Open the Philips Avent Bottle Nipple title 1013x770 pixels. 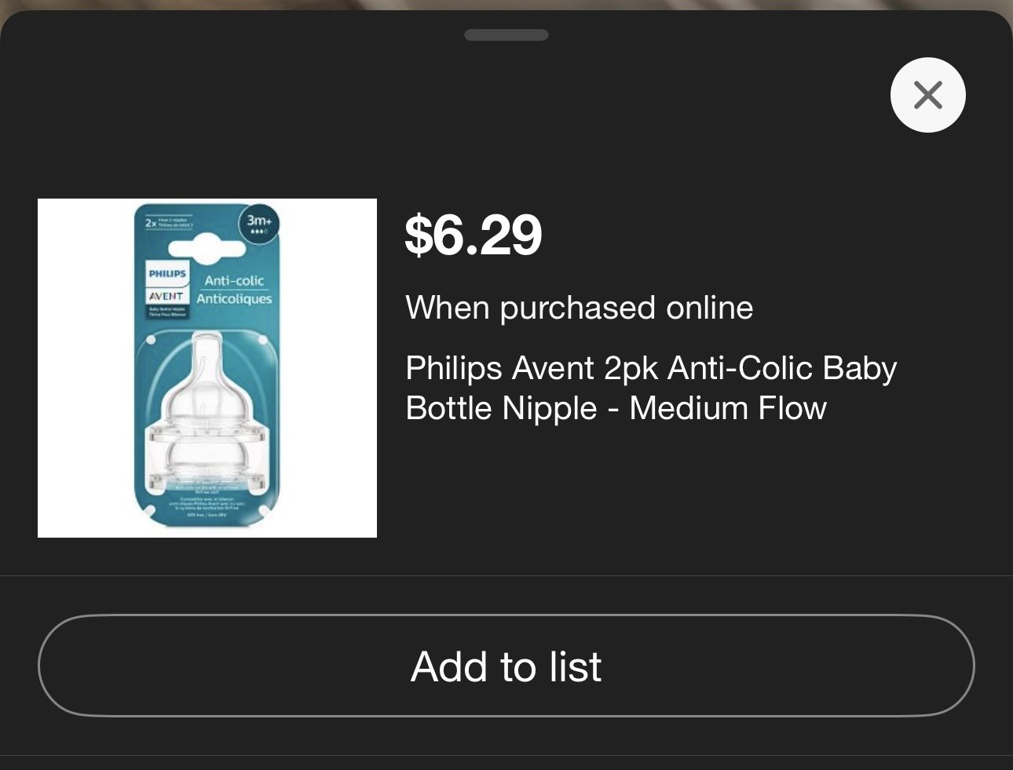(650, 388)
